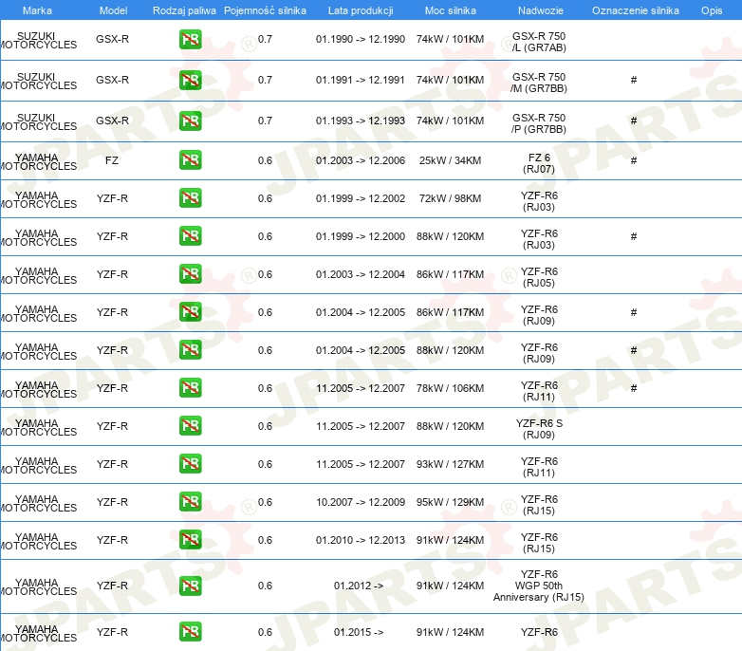Screen dimensions: 742x651
Task: Click the Marka column header
Action: [x=37, y=9]
